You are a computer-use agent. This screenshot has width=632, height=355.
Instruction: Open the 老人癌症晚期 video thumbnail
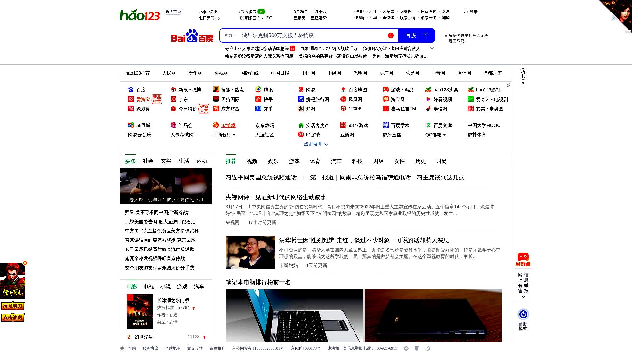(x=166, y=186)
